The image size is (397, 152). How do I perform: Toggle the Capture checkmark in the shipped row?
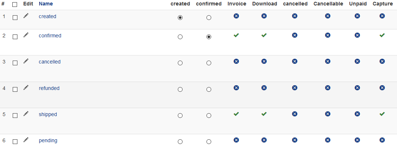click(x=382, y=114)
